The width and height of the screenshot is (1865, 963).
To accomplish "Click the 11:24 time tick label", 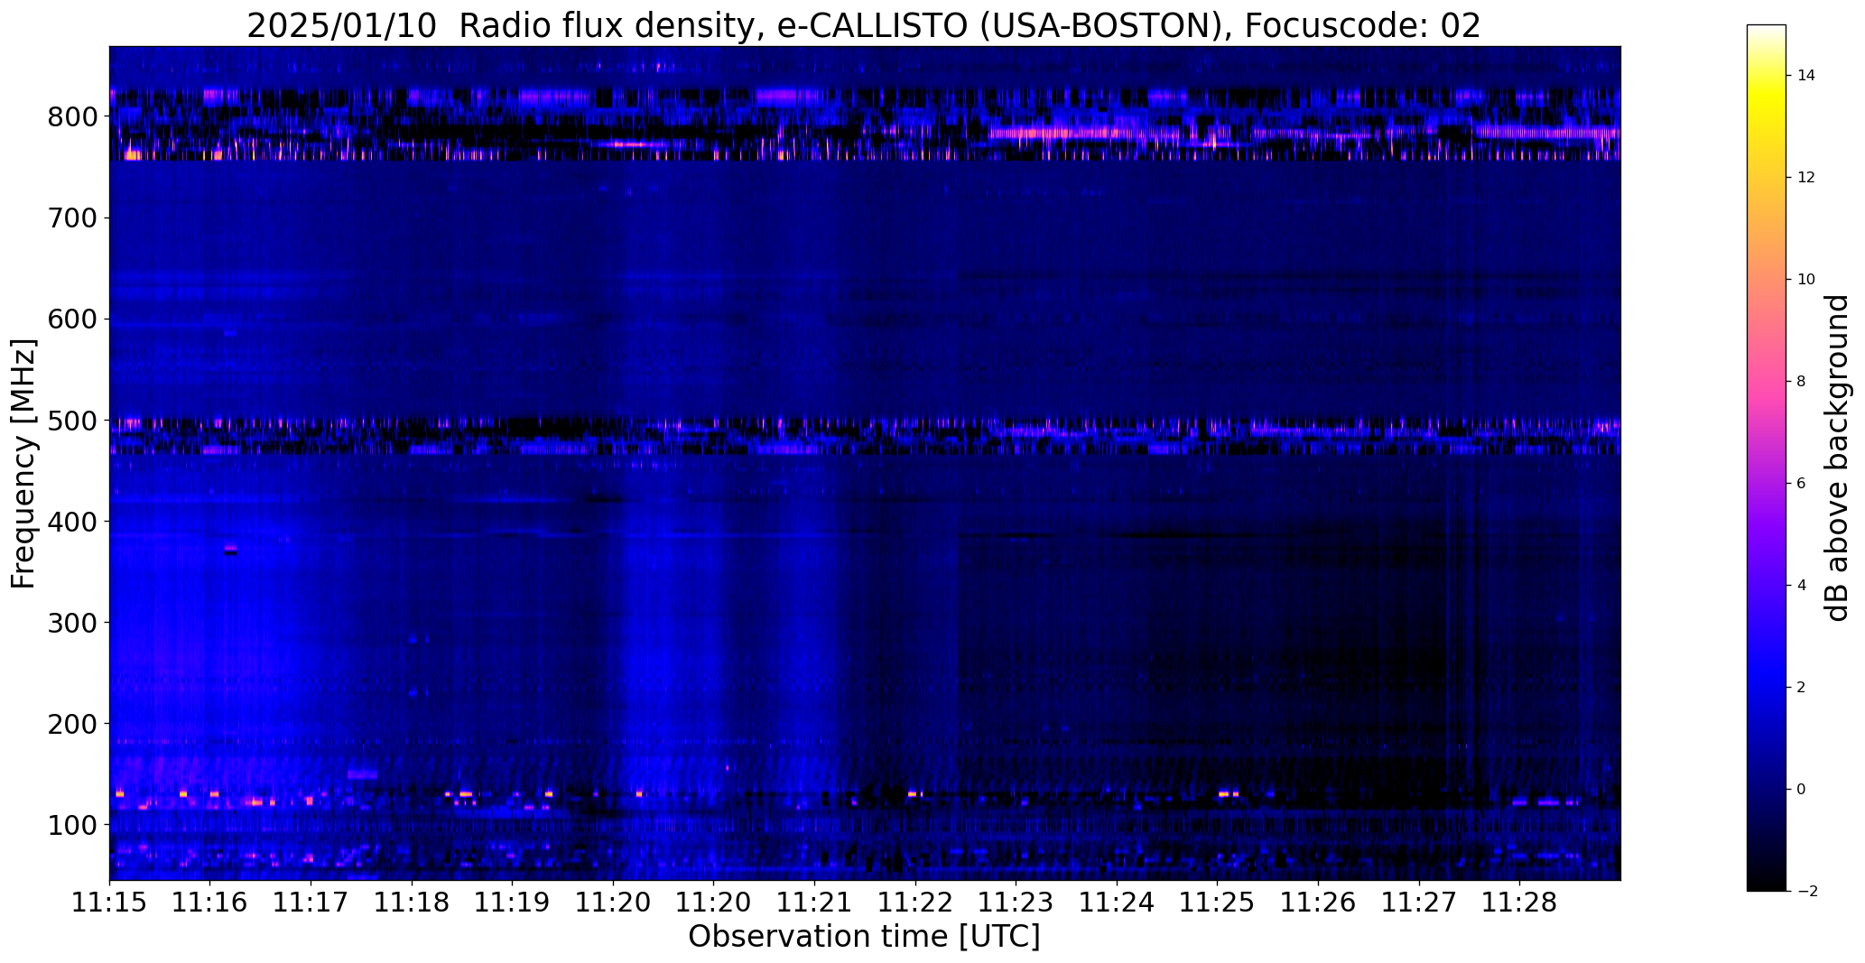I will coord(1117,903).
